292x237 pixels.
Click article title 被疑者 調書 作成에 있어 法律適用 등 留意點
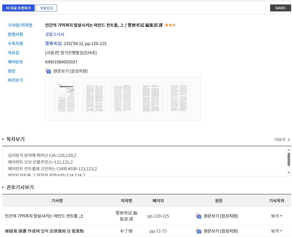[x=44, y=231]
